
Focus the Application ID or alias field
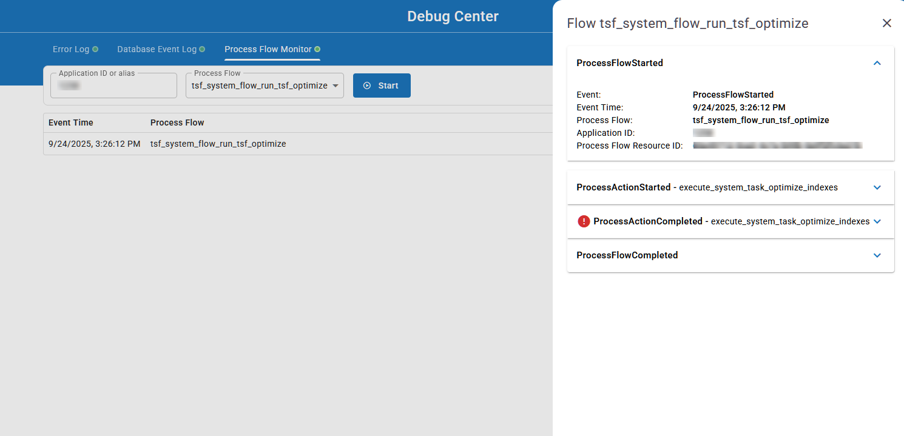113,86
